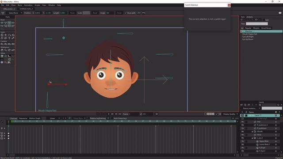Switch to the Style panel tab
283x159 pixels.
tap(243, 17)
